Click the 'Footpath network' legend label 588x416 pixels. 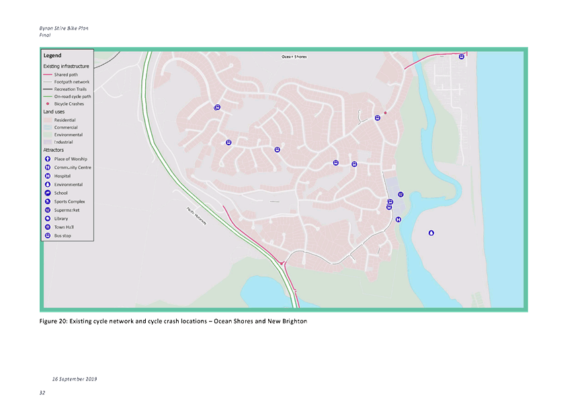(72, 82)
